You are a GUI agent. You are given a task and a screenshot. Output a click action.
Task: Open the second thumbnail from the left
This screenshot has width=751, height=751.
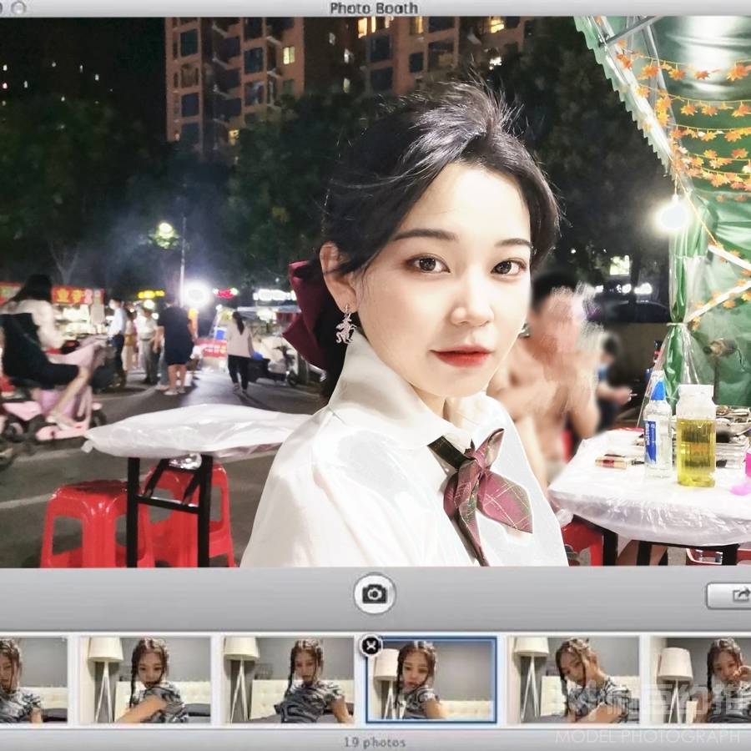144,680
